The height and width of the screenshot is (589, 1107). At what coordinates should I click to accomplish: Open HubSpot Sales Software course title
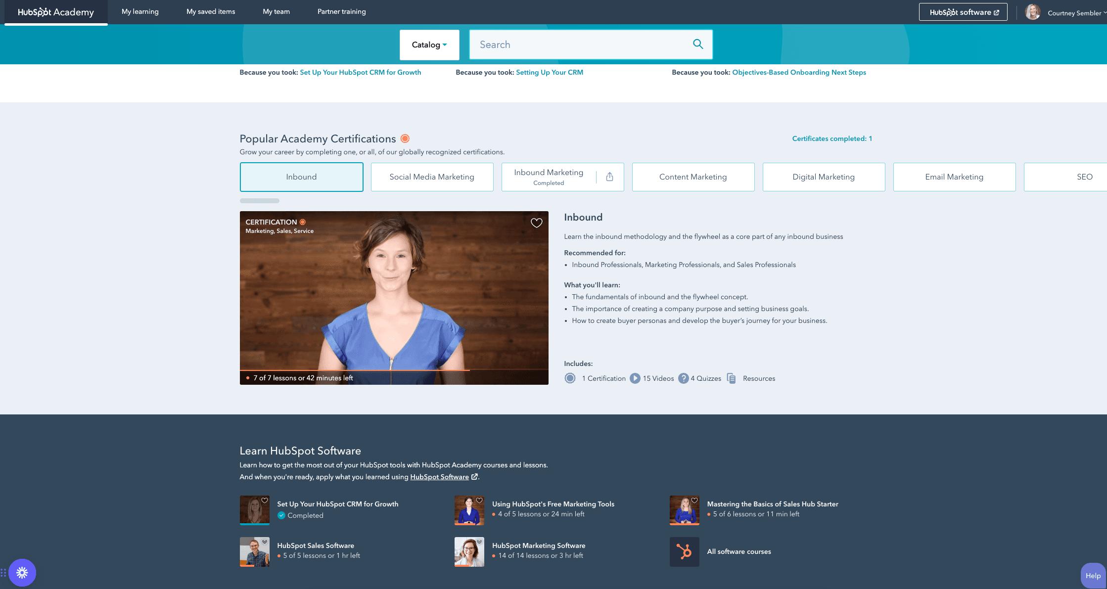pos(316,545)
